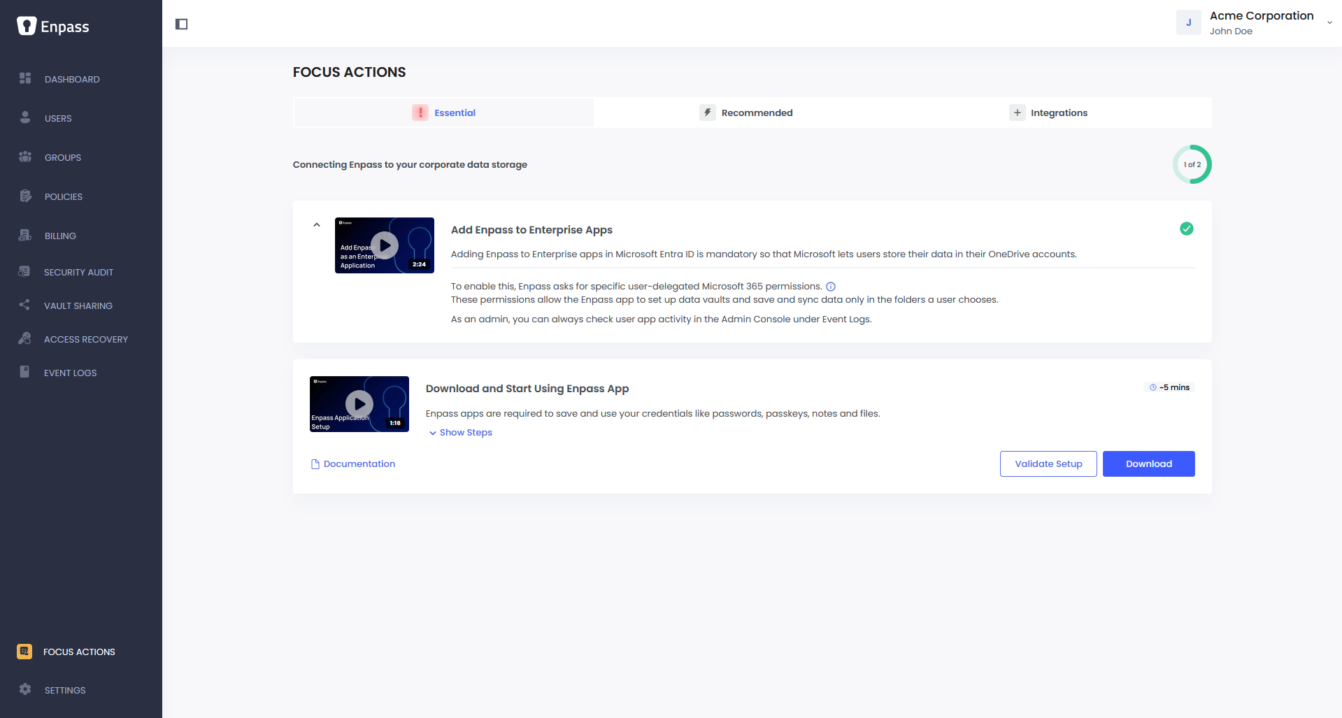Expand Show Steps for Enpass App

tap(461, 433)
